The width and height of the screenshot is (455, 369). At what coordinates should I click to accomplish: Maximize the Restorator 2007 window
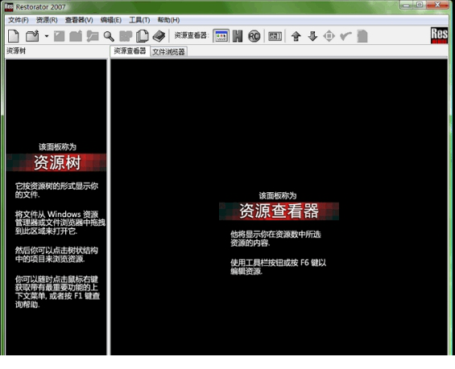[x=420, y=5]
